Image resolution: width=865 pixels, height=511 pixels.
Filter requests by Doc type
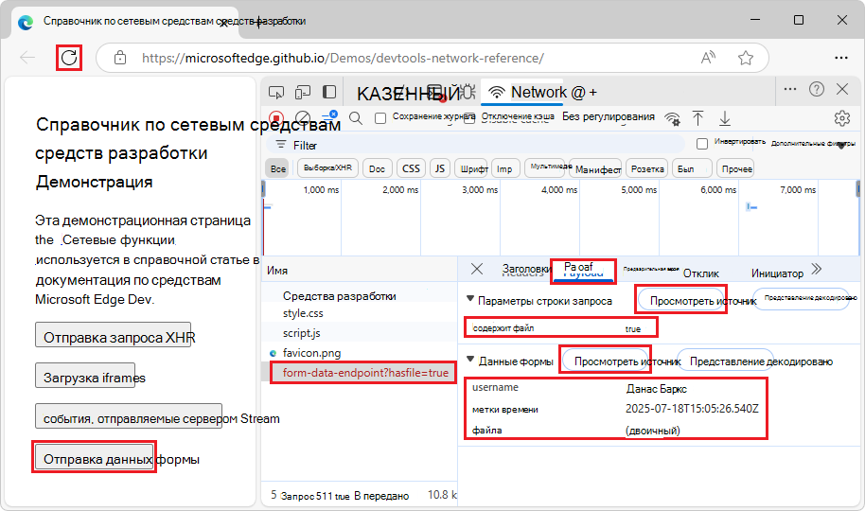pos(377,168)
